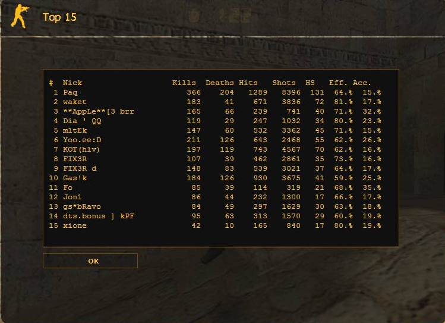The height and width of the screenshot is (323, 445).
Task: Select player name 'Jon1'
Action: tap(72, 197)
